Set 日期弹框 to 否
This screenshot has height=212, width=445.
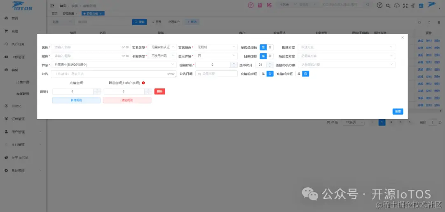point(270,56)
